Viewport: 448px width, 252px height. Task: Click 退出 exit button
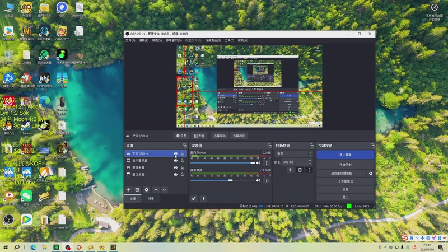tap(345, 197)
